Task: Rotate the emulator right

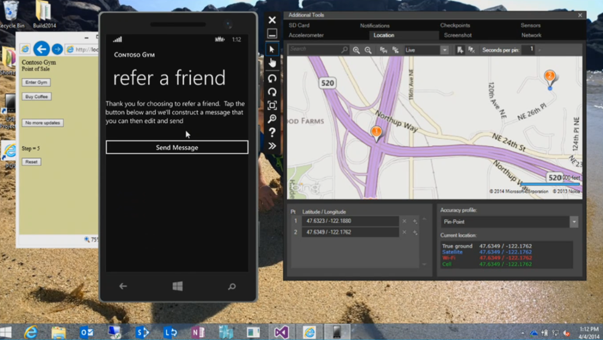Action: click(272, 92)
